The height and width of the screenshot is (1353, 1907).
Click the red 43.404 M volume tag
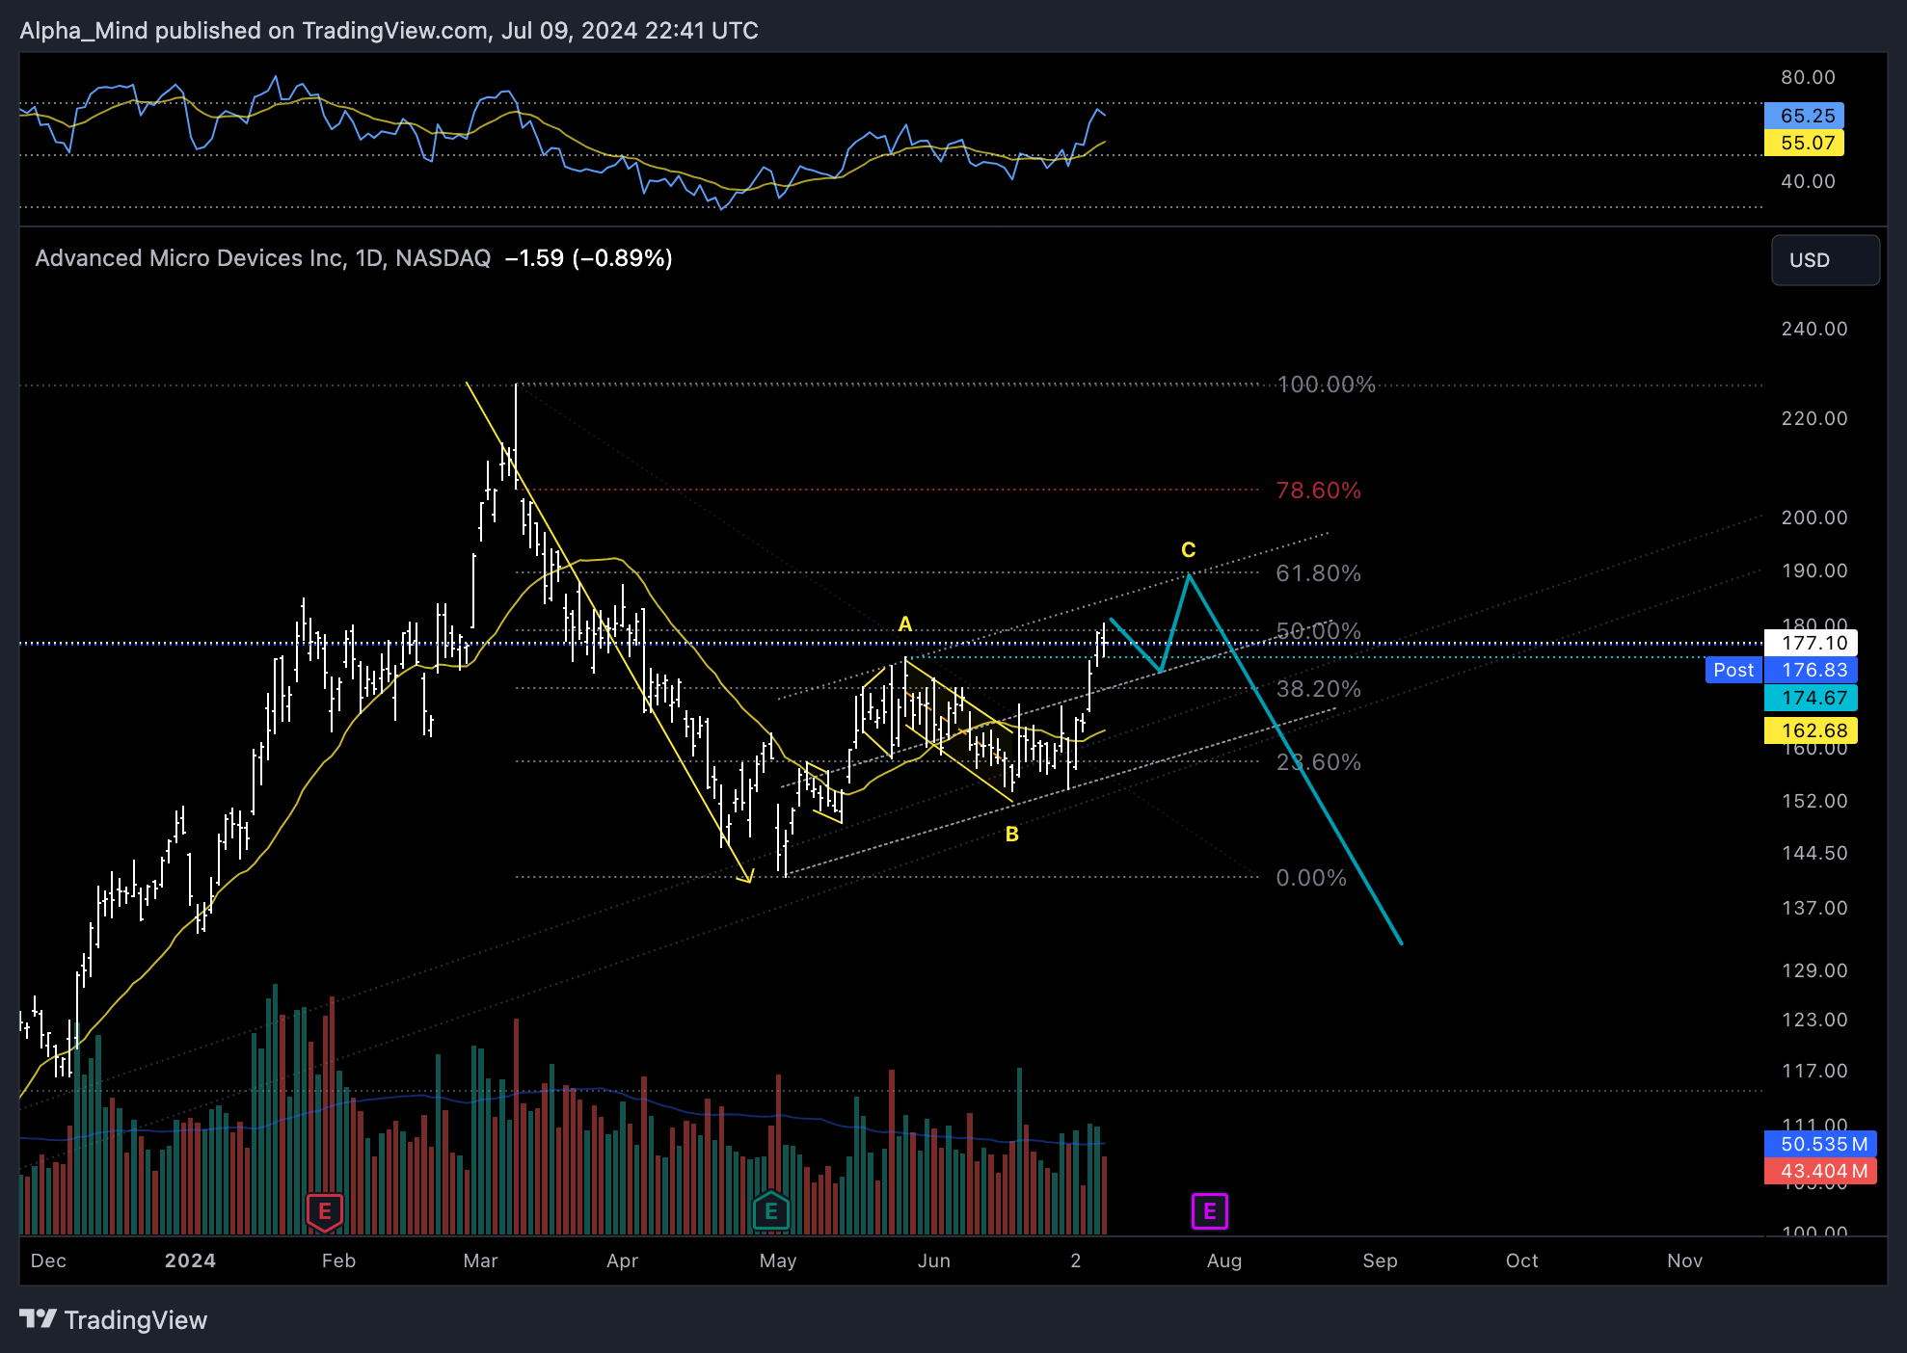coord(1820,1171)
